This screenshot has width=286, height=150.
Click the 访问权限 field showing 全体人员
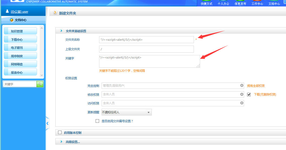click(x=173, y=103)
